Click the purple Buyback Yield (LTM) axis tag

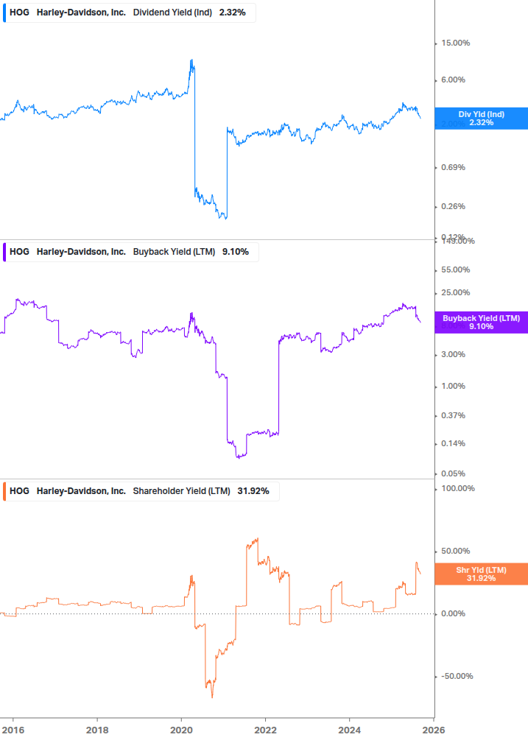pos(481,323)
